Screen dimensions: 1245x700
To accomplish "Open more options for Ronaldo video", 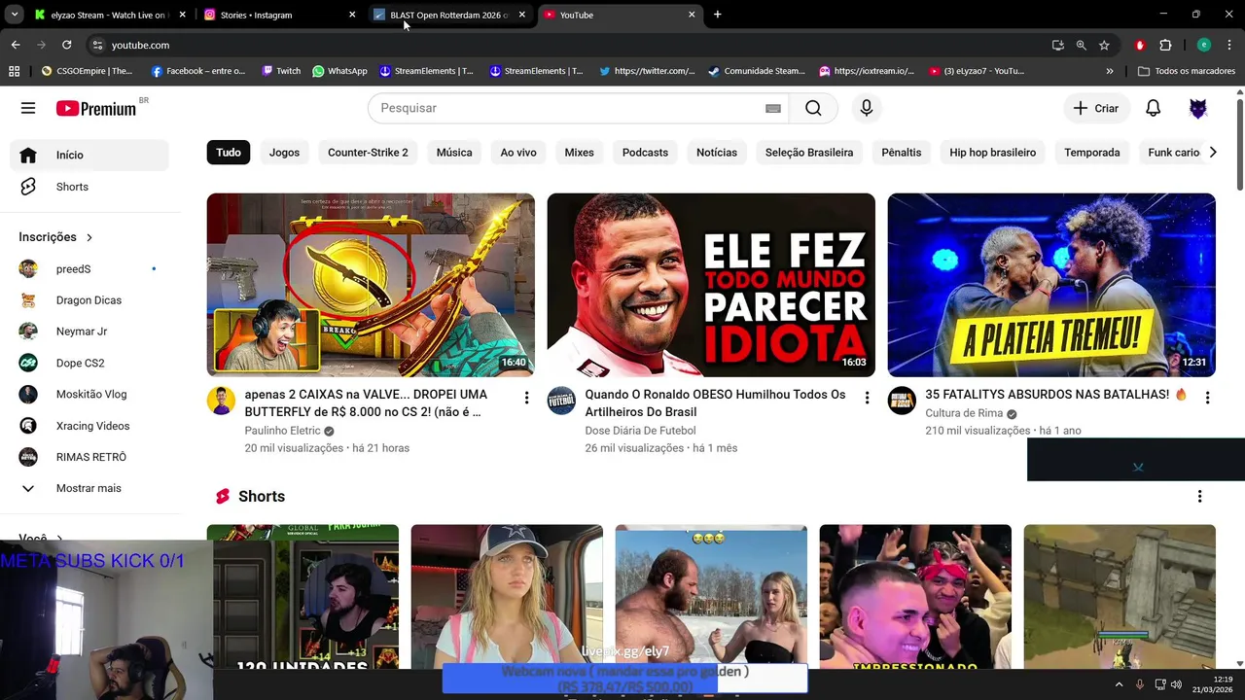I will [x=867, y=398].
